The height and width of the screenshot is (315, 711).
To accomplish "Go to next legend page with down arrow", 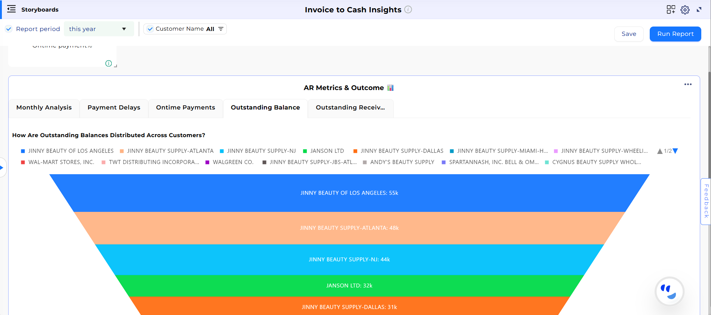I will [675, 151].
